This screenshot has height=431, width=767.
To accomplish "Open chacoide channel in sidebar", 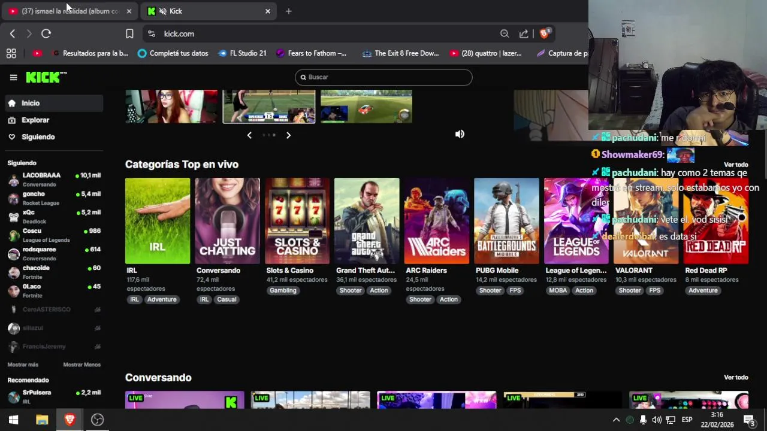I will tap(54, 272).
